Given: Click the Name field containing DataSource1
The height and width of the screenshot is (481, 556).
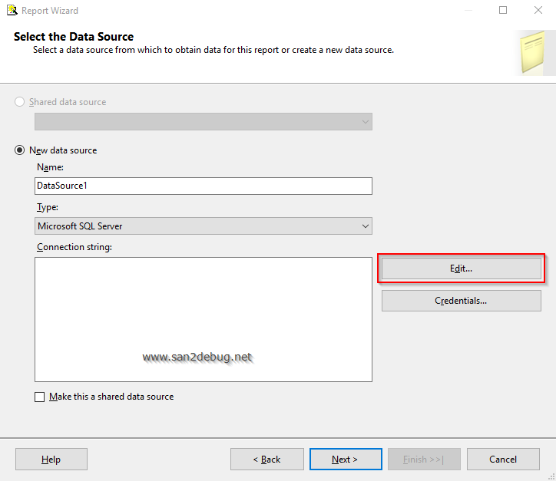Looking at the screenshot, I should (x=204, y=186).
